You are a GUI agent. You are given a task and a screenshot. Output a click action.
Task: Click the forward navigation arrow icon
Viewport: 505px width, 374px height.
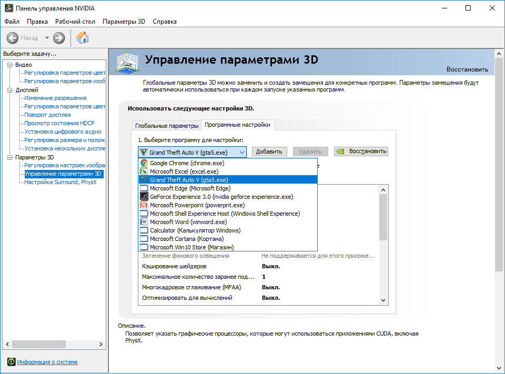(x=59, y=38)
